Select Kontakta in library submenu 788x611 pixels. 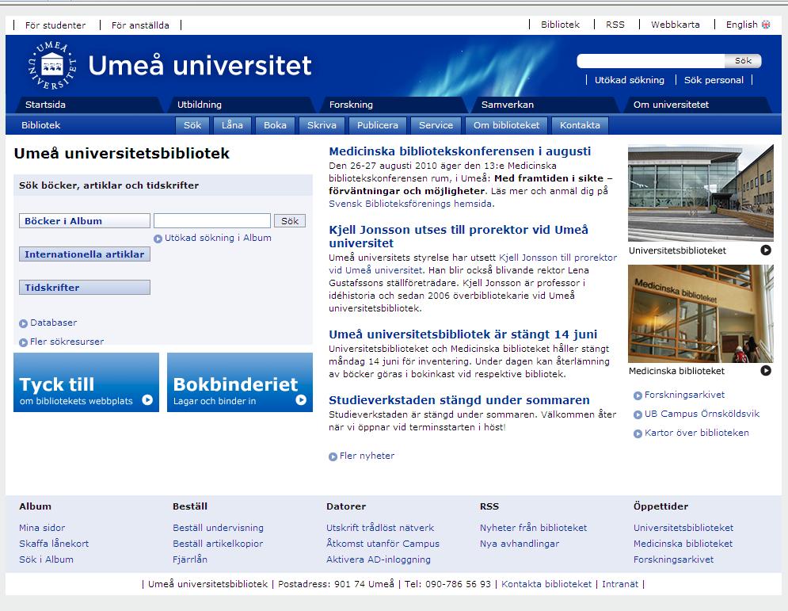coord(580,125)
